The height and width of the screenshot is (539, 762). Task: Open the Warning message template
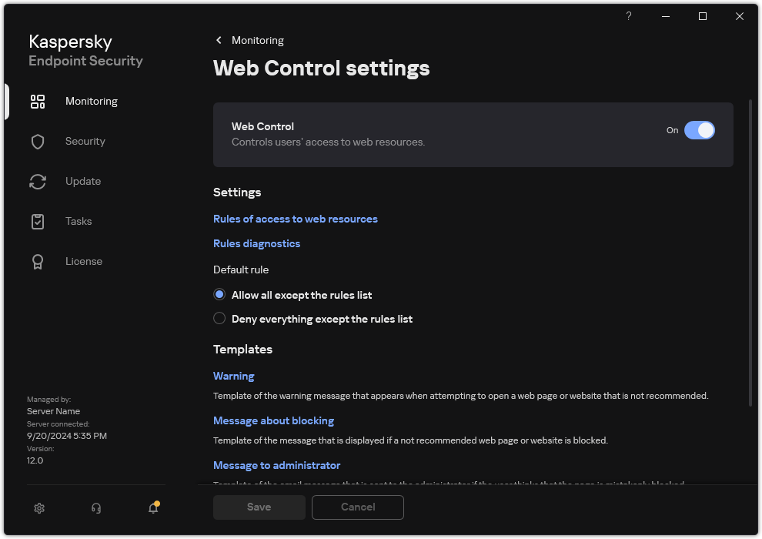233,376
